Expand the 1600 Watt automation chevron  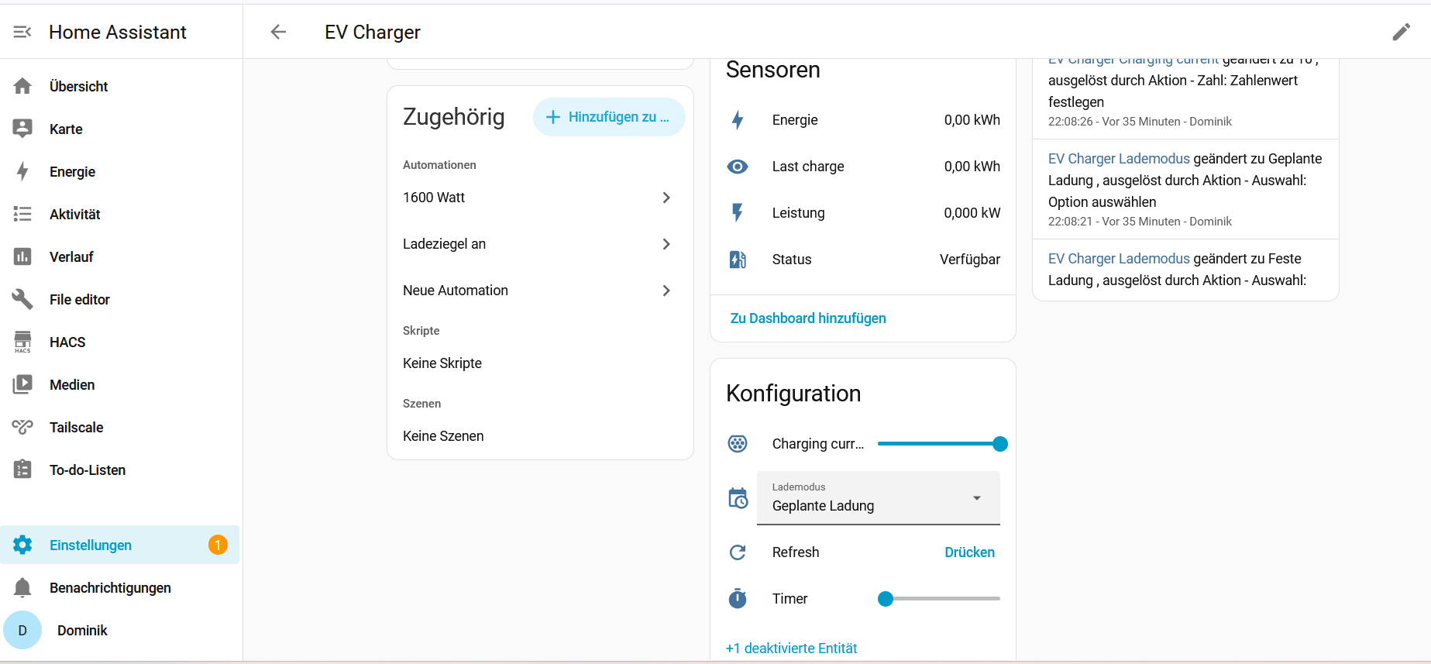[x=666, y=198]
